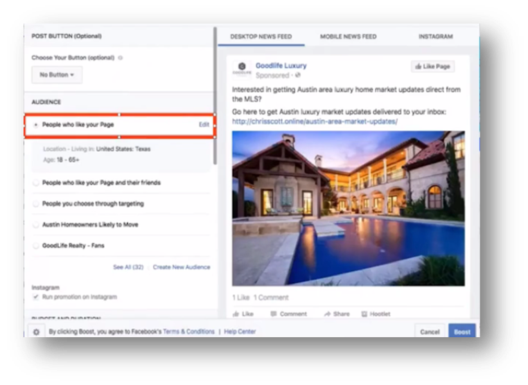Select Austin Homeowners Likely to Move audience
This screenshot has width=528, height=385.
coord(36,225)
